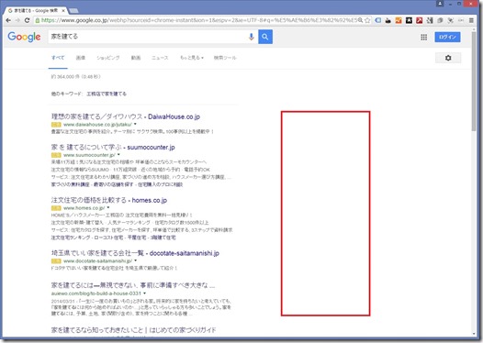Open the homes.co.jp result title
Image resolution: width=483 pixels, height=343 pixels.
pos(109,200)
